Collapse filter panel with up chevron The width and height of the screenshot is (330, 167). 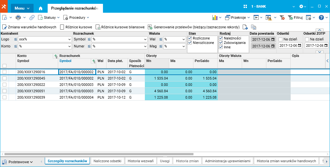pyautogui.click(x=319, y=30)
